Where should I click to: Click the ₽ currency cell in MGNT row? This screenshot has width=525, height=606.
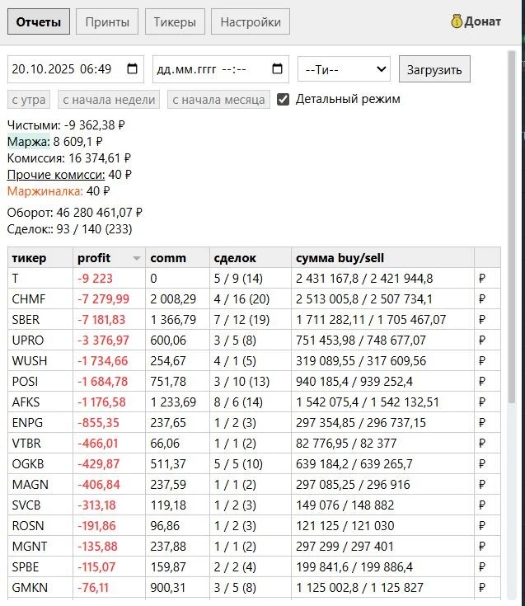pyautogui.click(x=488, y=546)
